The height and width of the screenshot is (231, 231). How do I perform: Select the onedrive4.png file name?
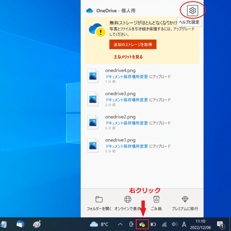tap(120, 70)
